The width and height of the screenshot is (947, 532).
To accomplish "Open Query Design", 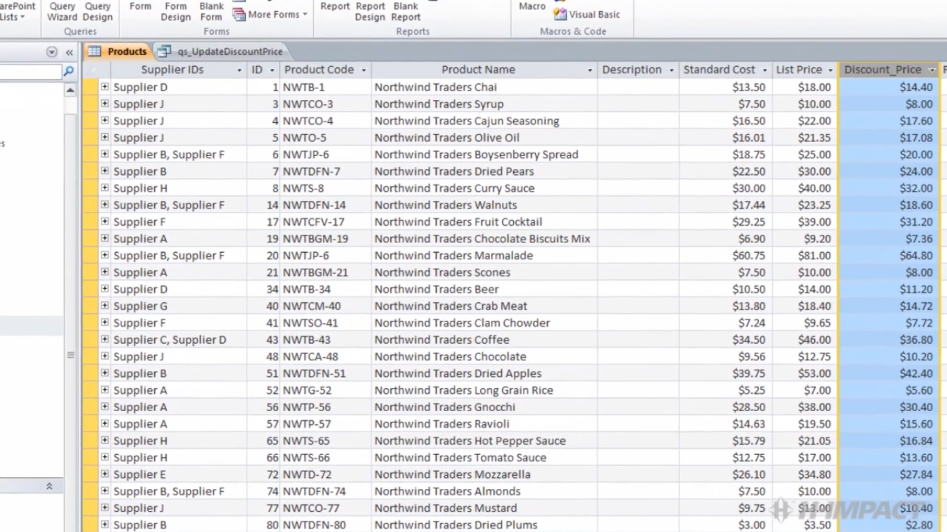I will point(97,11).
